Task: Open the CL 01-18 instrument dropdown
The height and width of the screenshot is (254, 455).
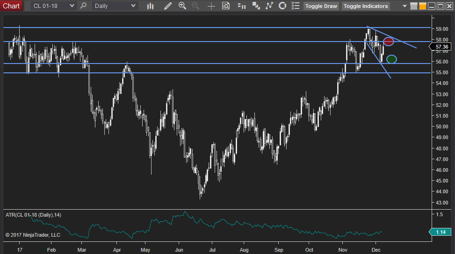Action: click(54, 6)
